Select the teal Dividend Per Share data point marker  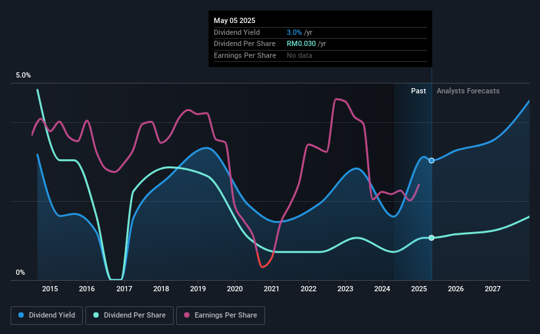(x=431, y=237)
